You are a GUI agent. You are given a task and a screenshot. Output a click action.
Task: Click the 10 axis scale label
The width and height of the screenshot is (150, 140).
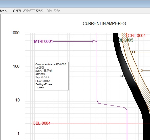pyautogui.click(x=17, y=100)
